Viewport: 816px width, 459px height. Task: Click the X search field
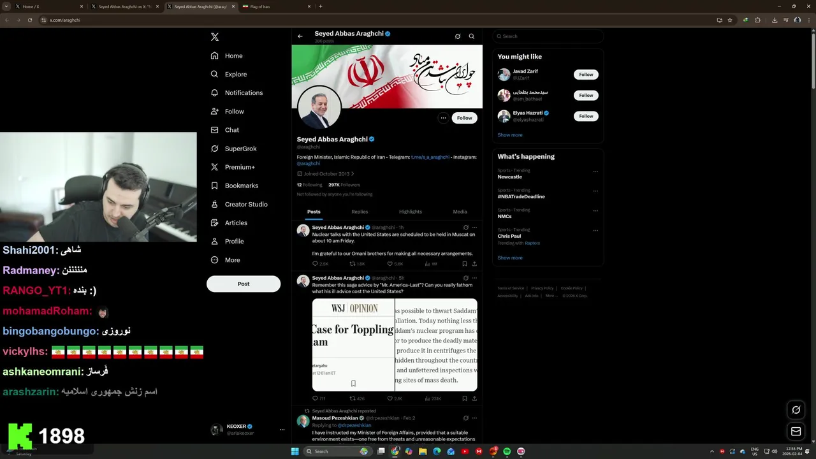[548, 36]
